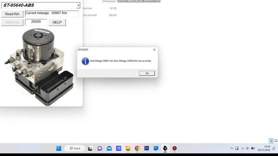Click the Current mileage 59967 Km field
Screen dimensions: 278x156
pyautogui.click(x=52, y=13)
